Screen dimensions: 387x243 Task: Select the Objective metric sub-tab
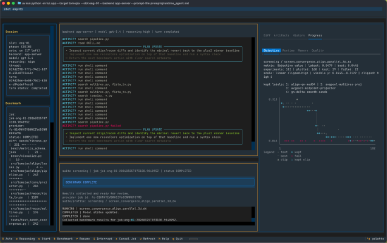pos(271,50)
